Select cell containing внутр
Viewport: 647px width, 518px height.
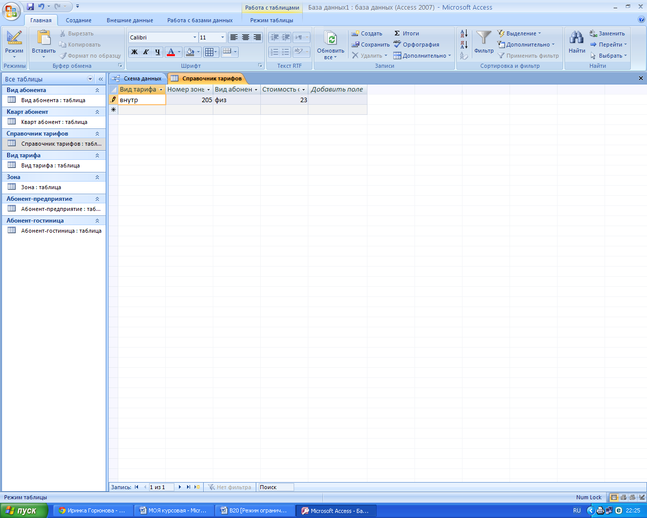coord(142,100)
